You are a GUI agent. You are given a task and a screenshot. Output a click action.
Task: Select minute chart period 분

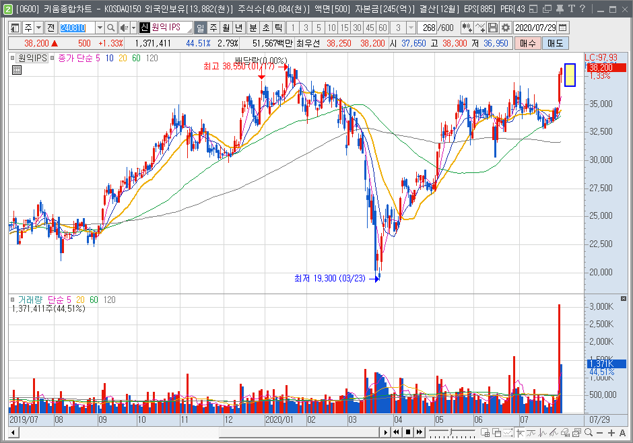pos(253,28)
